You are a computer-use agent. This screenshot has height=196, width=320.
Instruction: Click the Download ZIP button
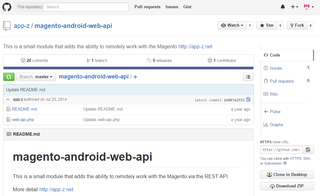coord(287,186)
